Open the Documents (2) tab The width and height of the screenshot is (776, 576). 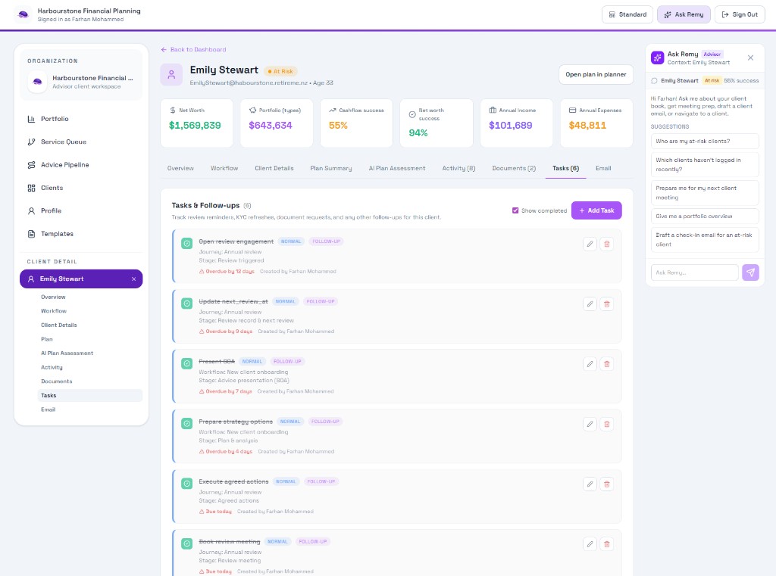pyautogui.click(x=514, y=169)
